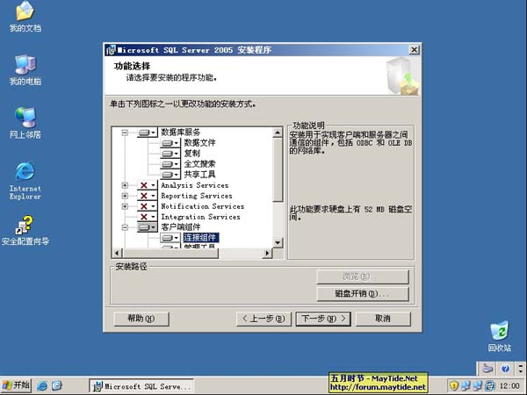Open Notification Services install option dropdown
The image size is (527, 395).
coord(155,206)
